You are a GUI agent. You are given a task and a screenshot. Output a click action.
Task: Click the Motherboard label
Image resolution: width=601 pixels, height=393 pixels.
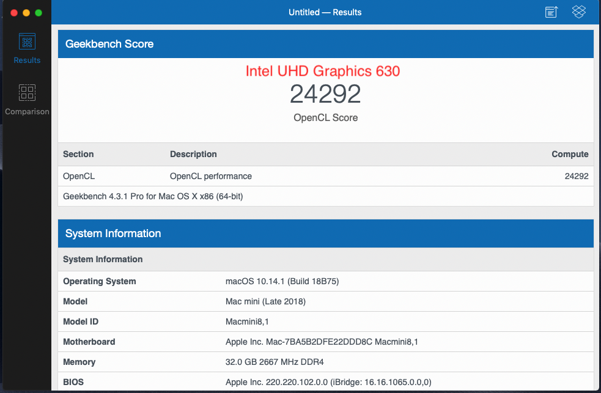[x=89, y=342]
